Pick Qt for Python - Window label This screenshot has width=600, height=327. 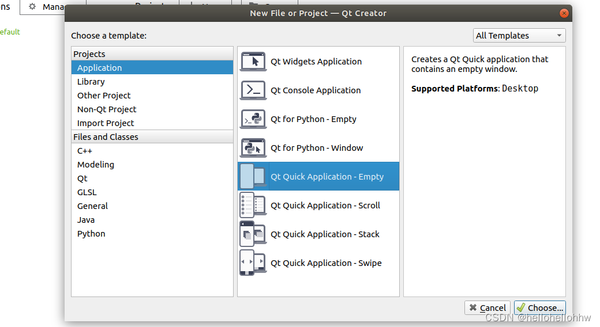pos(317,148)
